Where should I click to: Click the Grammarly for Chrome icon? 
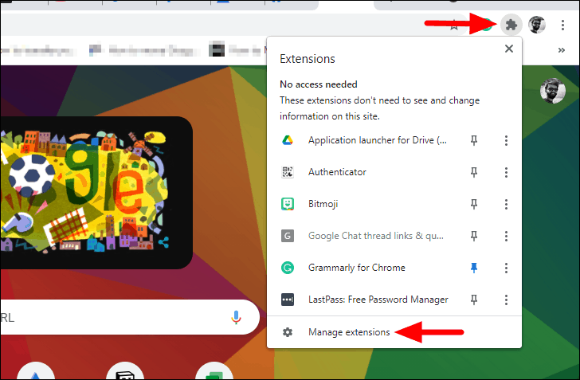coord(288,268)
